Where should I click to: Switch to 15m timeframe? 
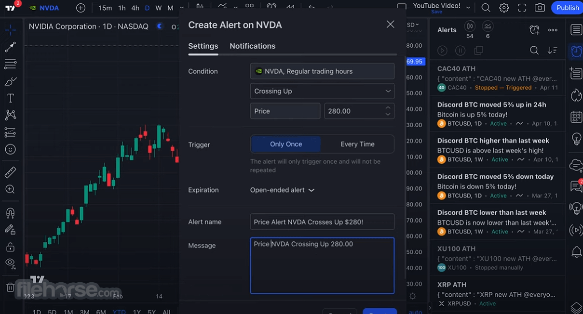point(105,8)
